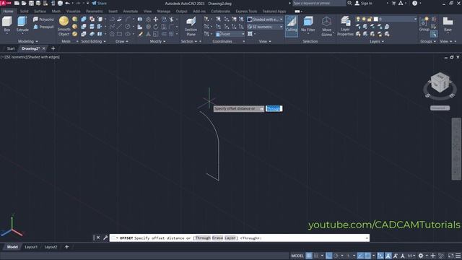
Task: Open the SE Isometric view dropdown
Action: [x=265, y=27]
